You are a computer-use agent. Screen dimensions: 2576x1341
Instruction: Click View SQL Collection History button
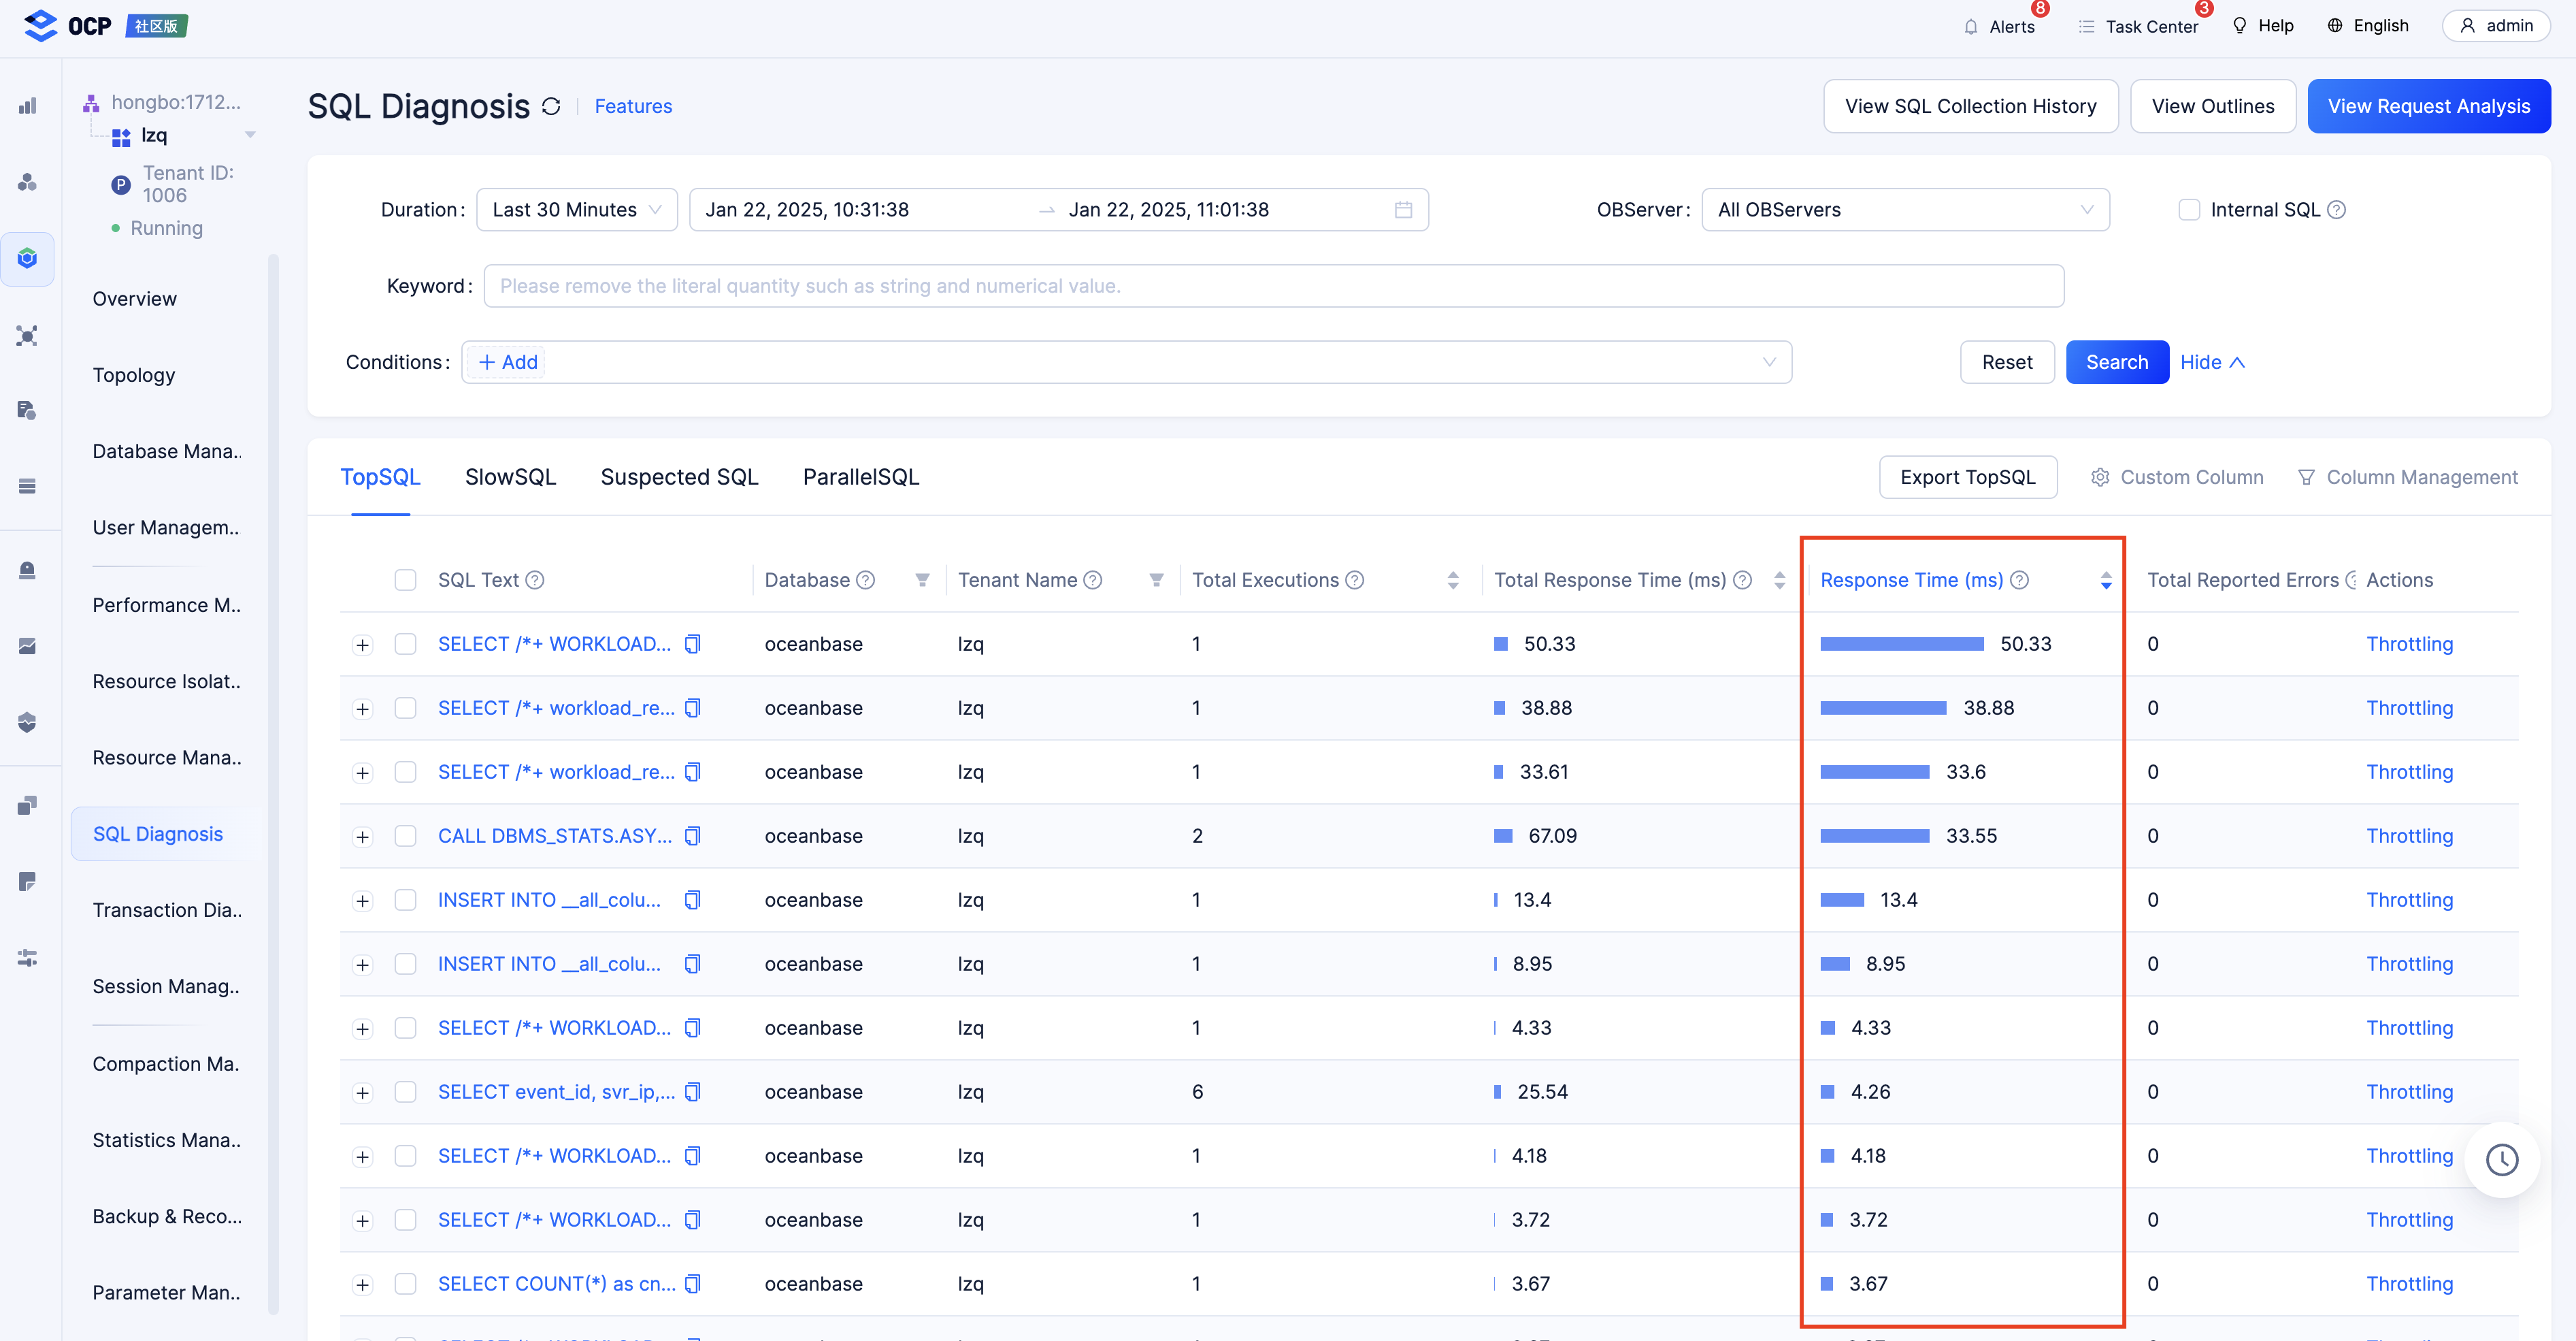[x=1970, y=106]
